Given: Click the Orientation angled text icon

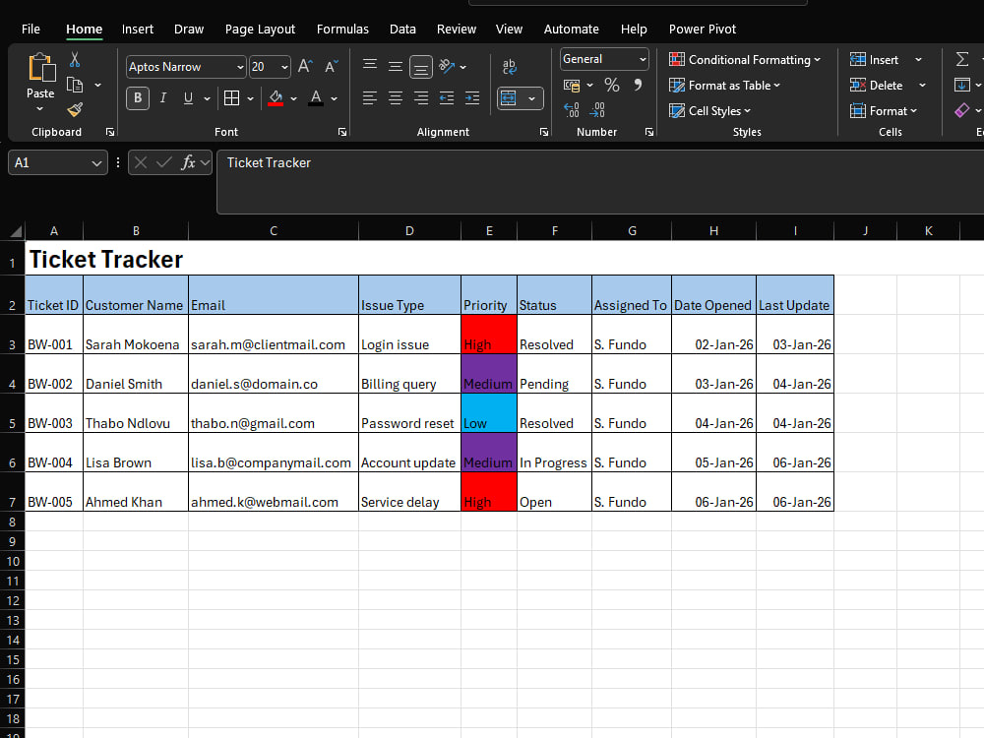Looking at the screenshot, I should point(447,66).
